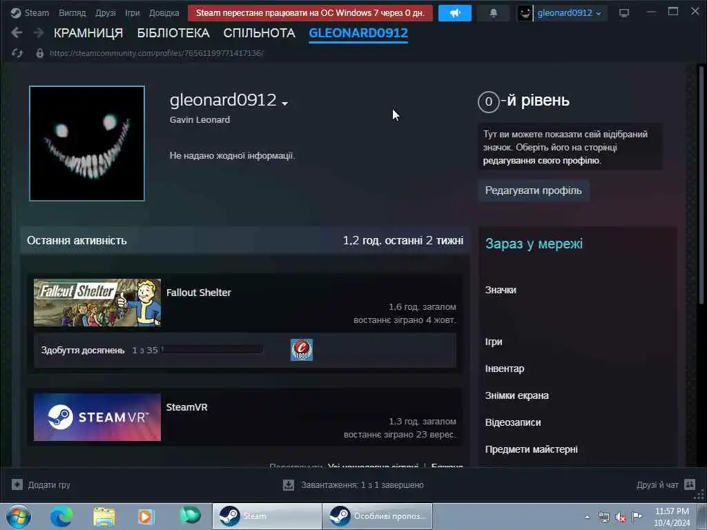Screen dimensions: 707x530
Task: Open the GLEONARD0912 profile tab
Action: click(358, 33)
